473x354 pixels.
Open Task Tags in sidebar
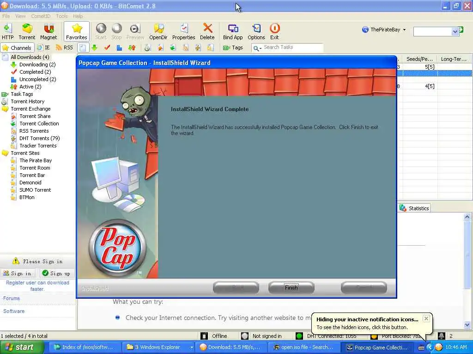22,94
